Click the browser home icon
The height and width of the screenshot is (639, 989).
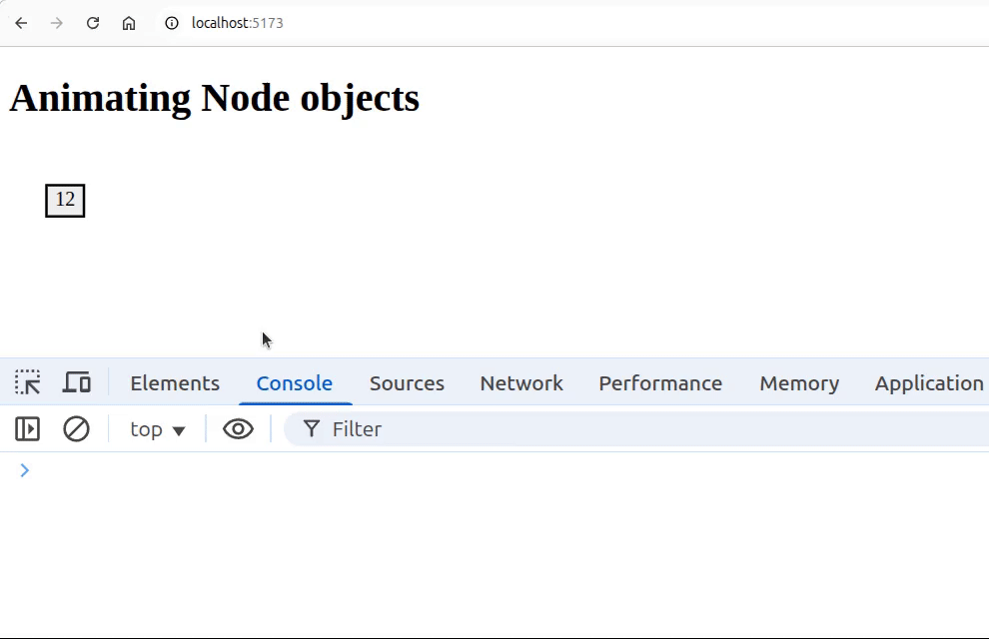coord(129,22)
